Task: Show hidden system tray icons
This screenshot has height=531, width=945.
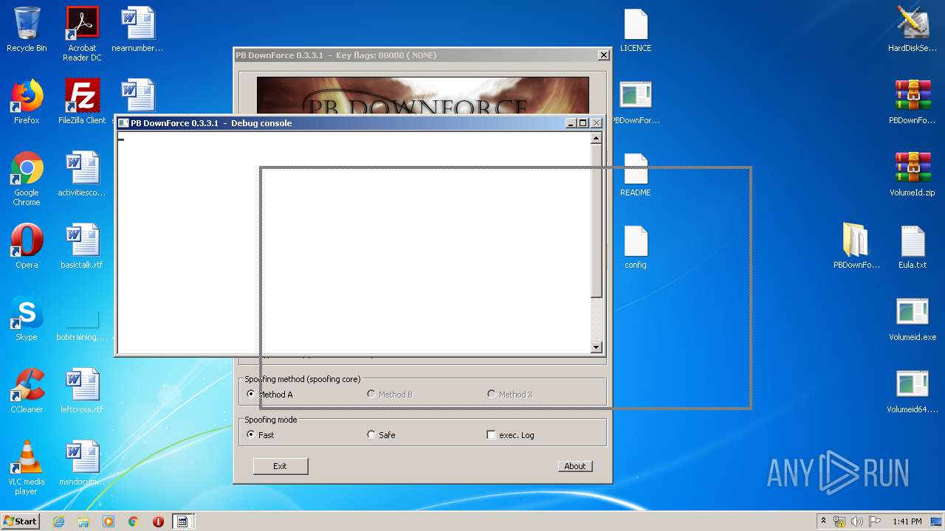Action: [x=823, y=521]
